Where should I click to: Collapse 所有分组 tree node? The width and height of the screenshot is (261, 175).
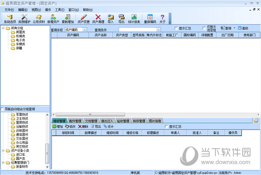coord(3,28)
